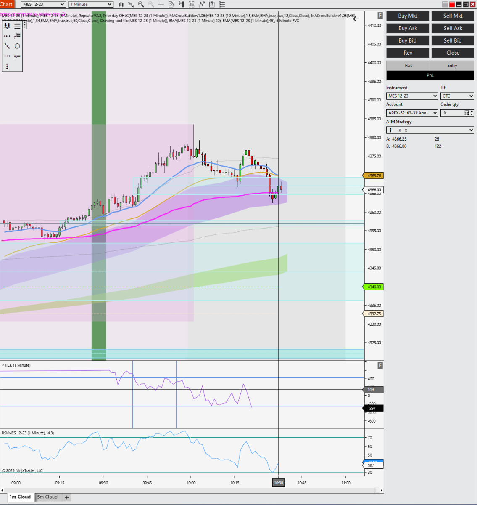Click the F button on TICK panel
Image resolution: width=477 pixels, height=505 pixels.
coord(380,366)
